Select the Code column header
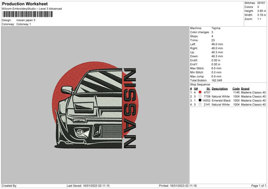 tap(236, 88)
